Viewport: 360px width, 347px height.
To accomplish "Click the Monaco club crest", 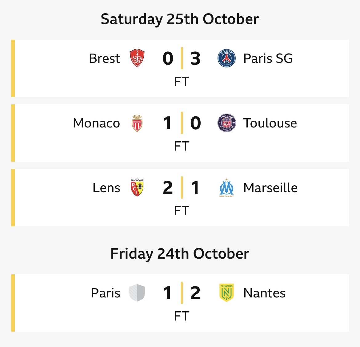I will [x=137, y=123].
